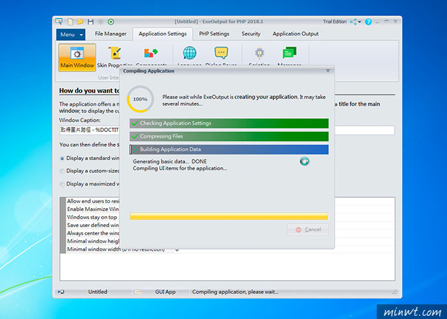Image resolution: width=447 pixels, height=319 pixels.
Task: Click 'GUI App' in the status bar
Action: click(165, 292)
